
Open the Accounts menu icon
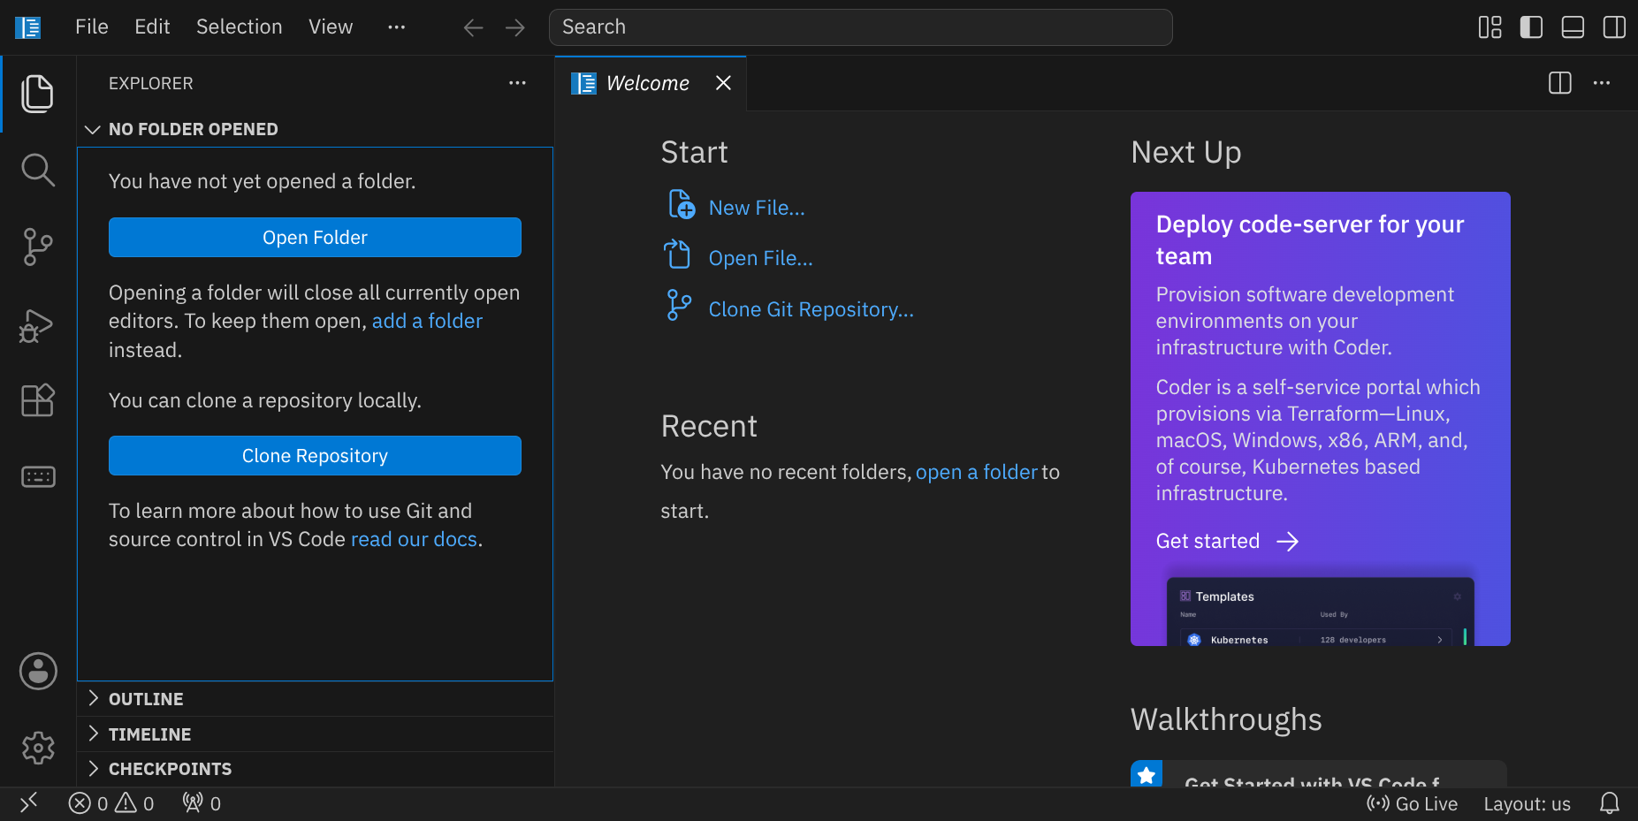click(38, 672)
